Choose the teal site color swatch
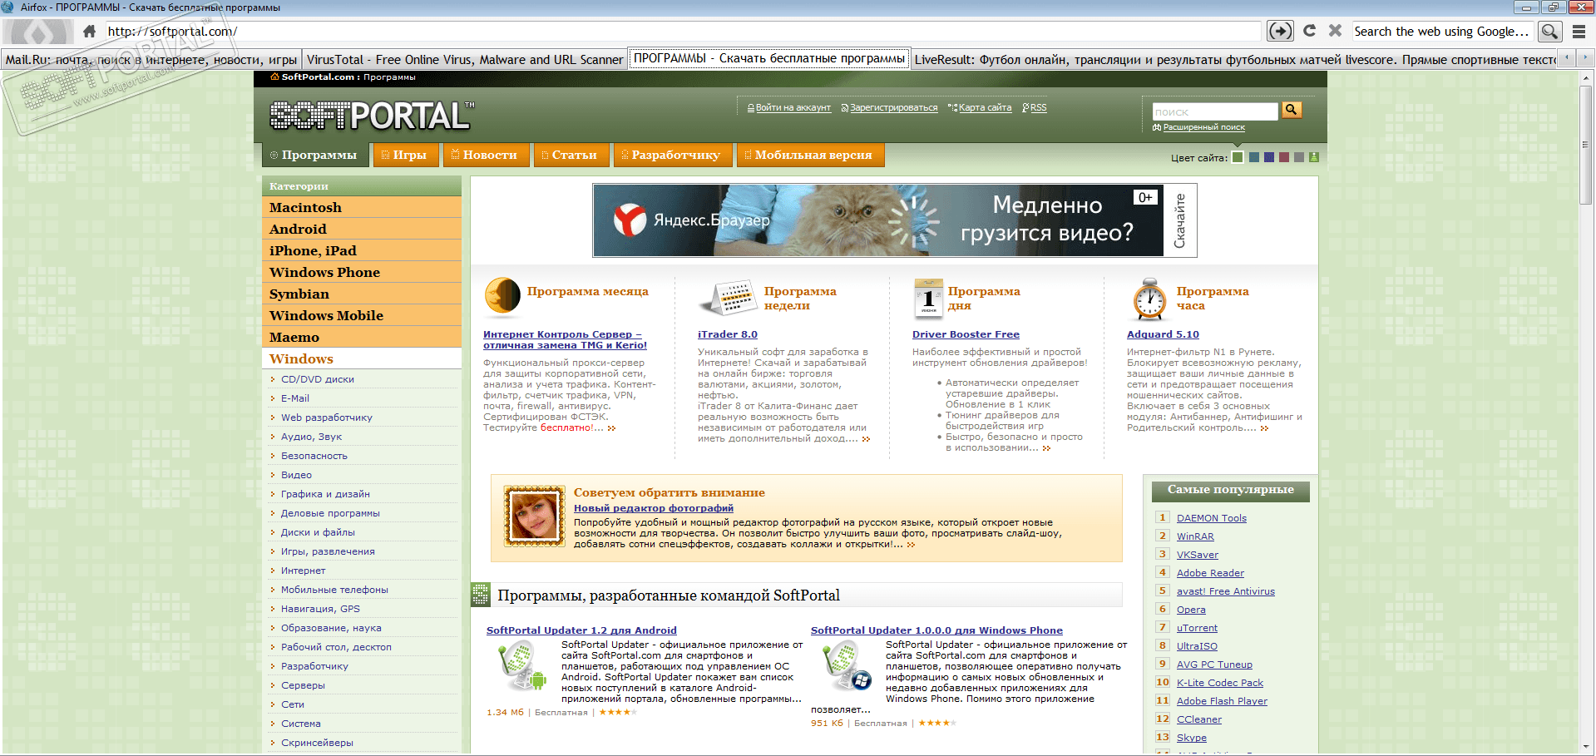1596x756 pixels. [x=1253, y=157]
